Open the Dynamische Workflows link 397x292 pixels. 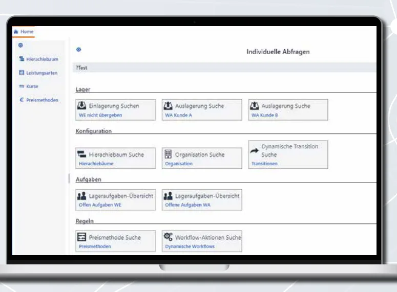click(190, 246)
